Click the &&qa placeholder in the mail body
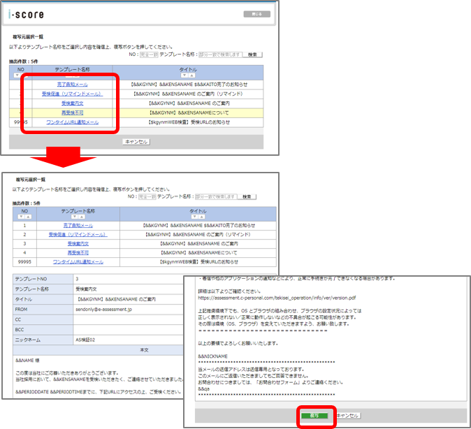This screenshot has height=429, width=471. (203, 389)
